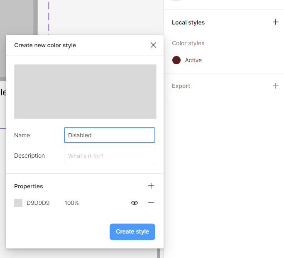The width and height of the screenshot is (284, 258).
Task: Click the D9D9D9 hex value
Action: click(x=38, y=203)
